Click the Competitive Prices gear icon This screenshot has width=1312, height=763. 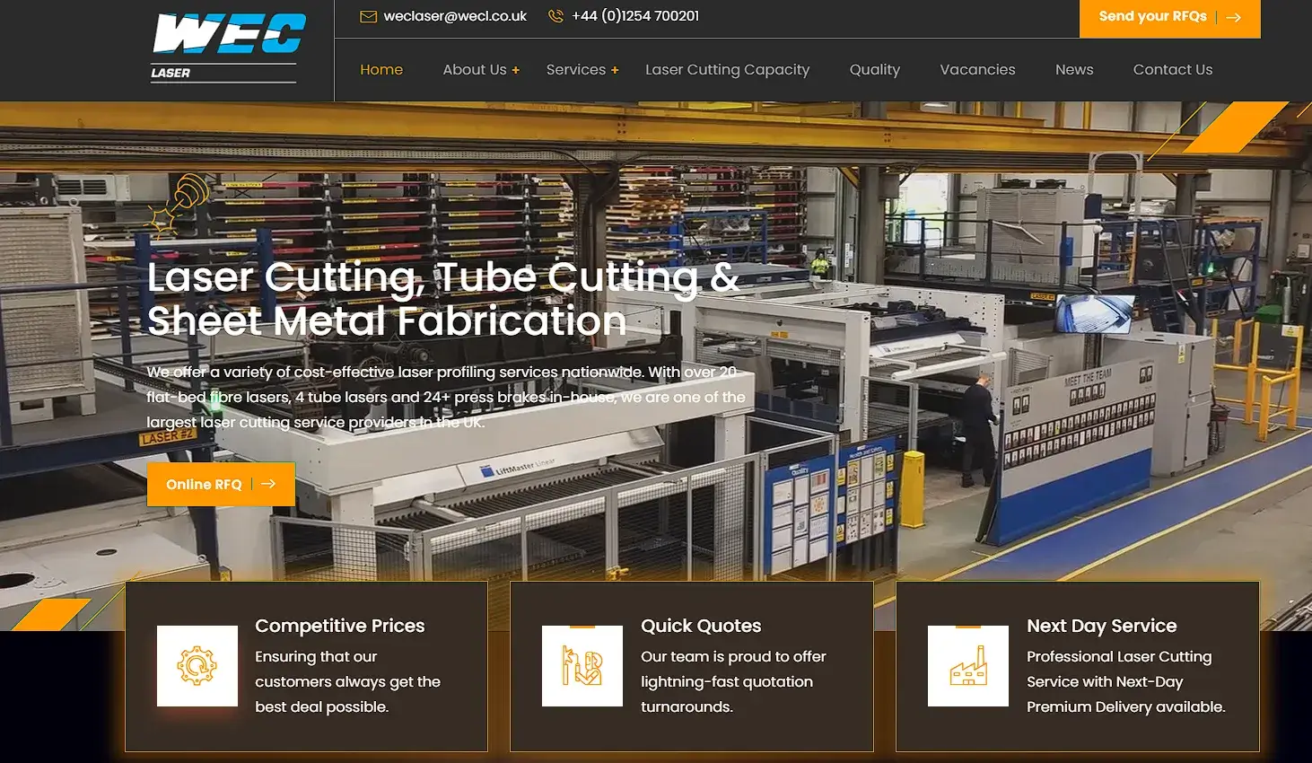pyautogui.click(x=197, y=666)
